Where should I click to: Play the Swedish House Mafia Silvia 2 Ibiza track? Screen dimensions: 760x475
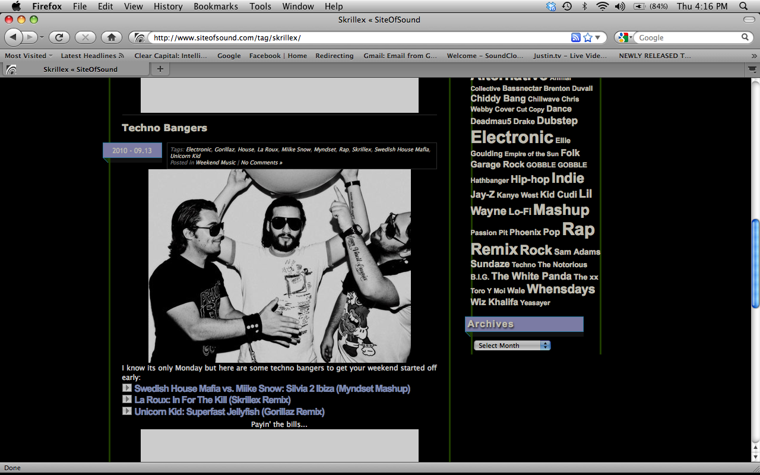[127, 388]
